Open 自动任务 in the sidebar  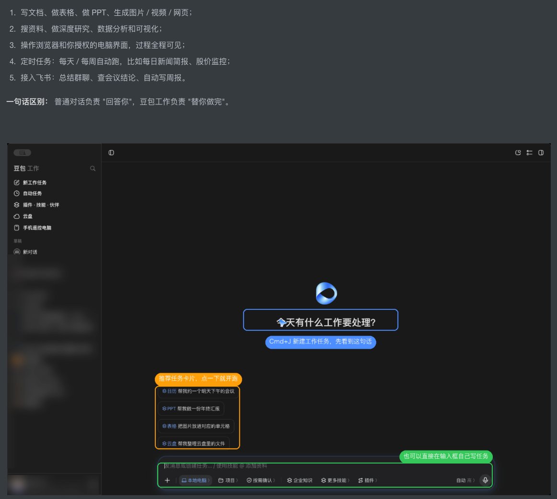[x=28, y=193]
